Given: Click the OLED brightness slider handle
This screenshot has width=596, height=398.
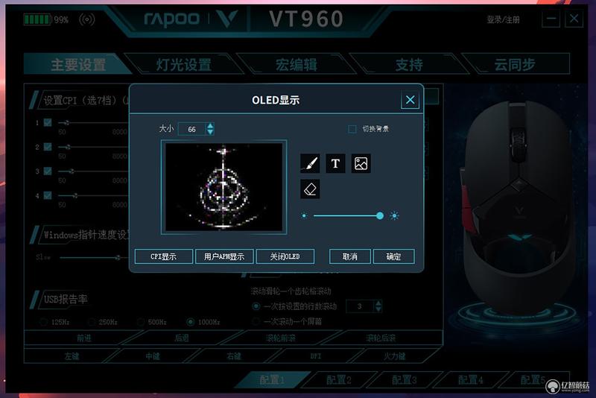Looking at the screenshot, I should (380, 215).
